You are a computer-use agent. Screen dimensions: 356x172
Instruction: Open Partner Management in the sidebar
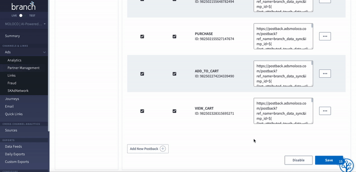point(24,68)
